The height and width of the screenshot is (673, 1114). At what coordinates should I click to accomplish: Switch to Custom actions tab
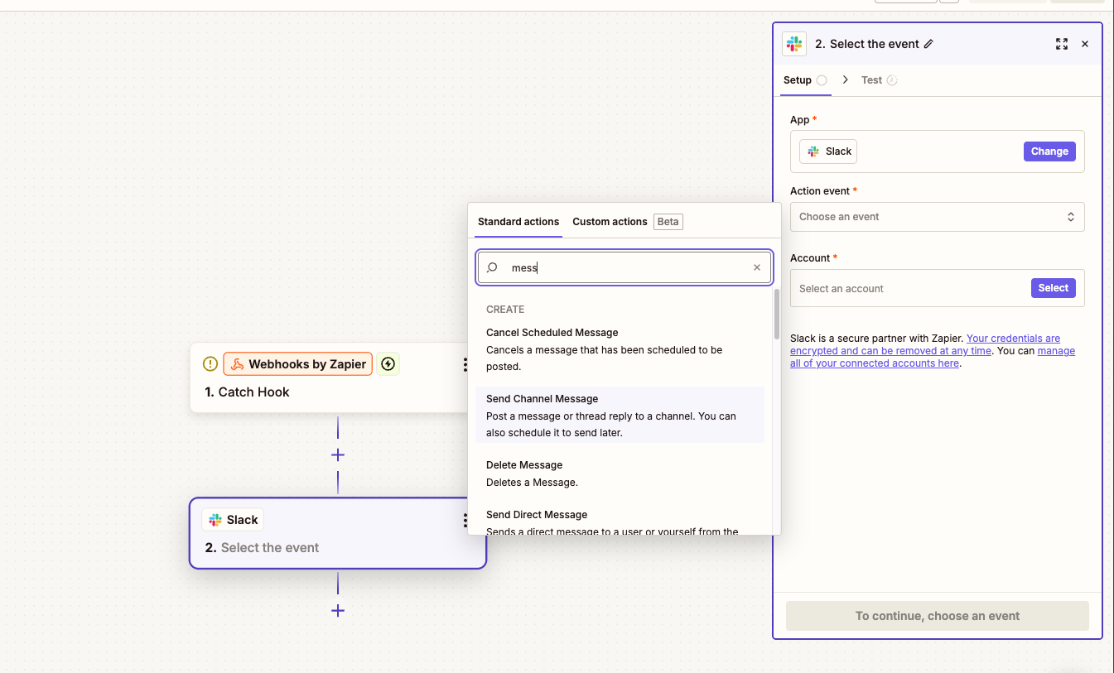pos(610,222)
